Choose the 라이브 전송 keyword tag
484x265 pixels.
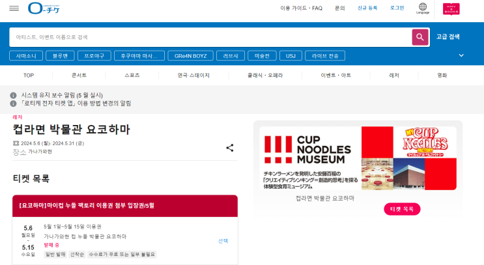pyautogui.click(x=325, y=56)
